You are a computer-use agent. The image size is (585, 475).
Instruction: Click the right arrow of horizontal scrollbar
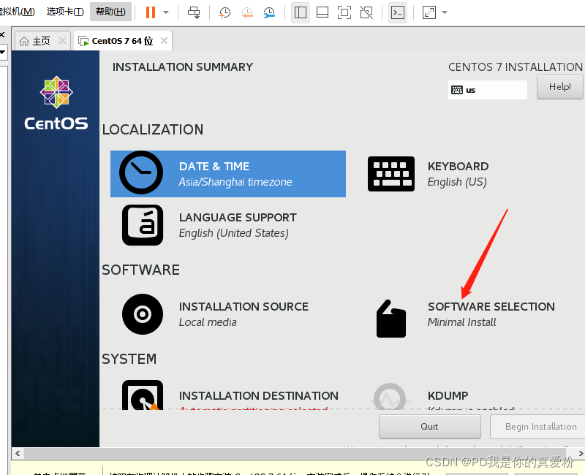point(581,453)
